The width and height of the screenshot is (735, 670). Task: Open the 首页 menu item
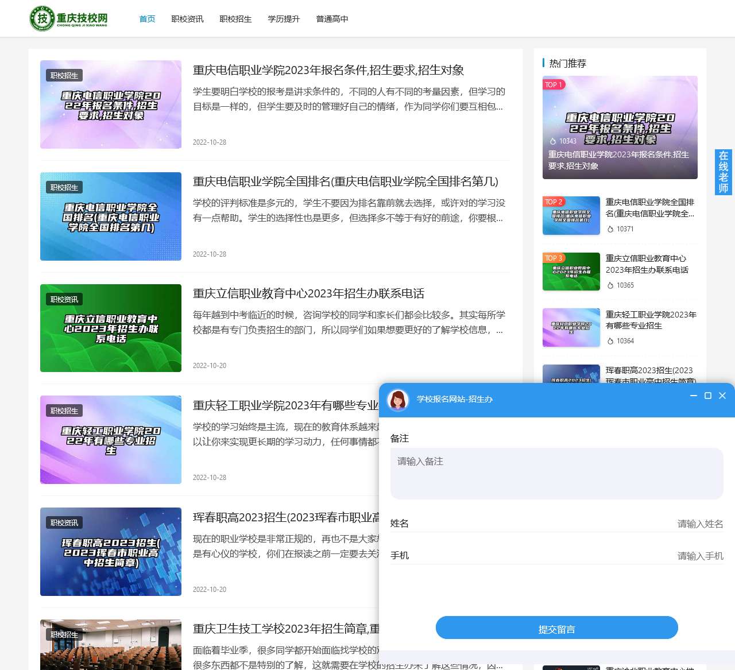click(146, 18)
